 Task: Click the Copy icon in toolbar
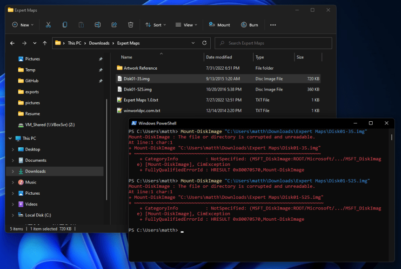click(65, 25)
